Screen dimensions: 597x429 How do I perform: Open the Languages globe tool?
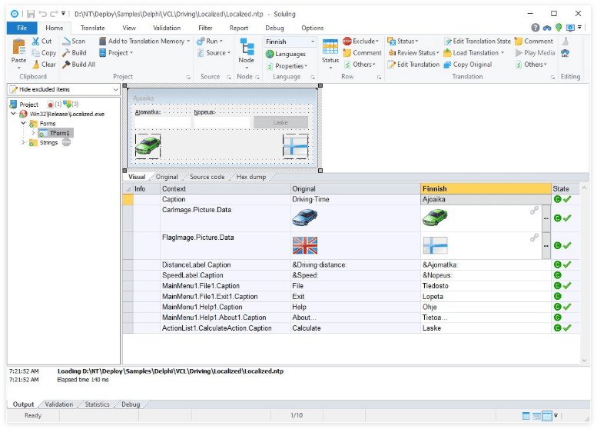pyautogui.click(x=286, y=54)
